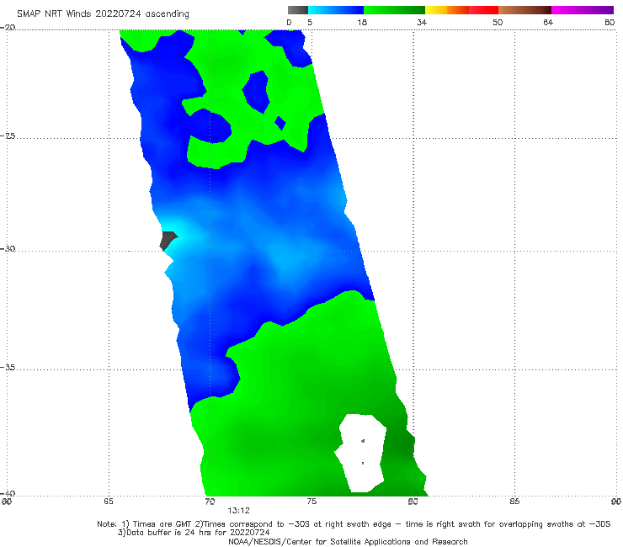Click the latitude label '-30'
Viewport: 623px width, 547px height.
coord(8,248)
